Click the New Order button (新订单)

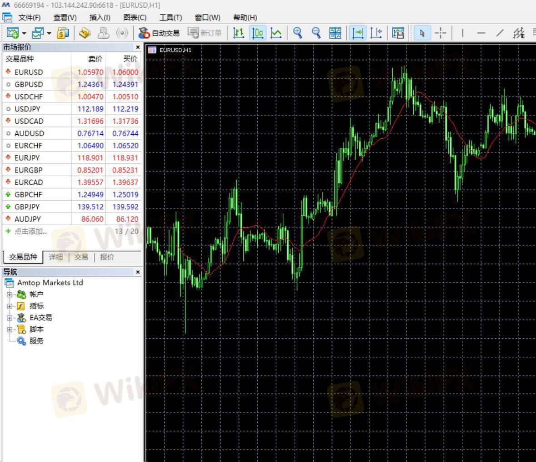pos(205,33)
